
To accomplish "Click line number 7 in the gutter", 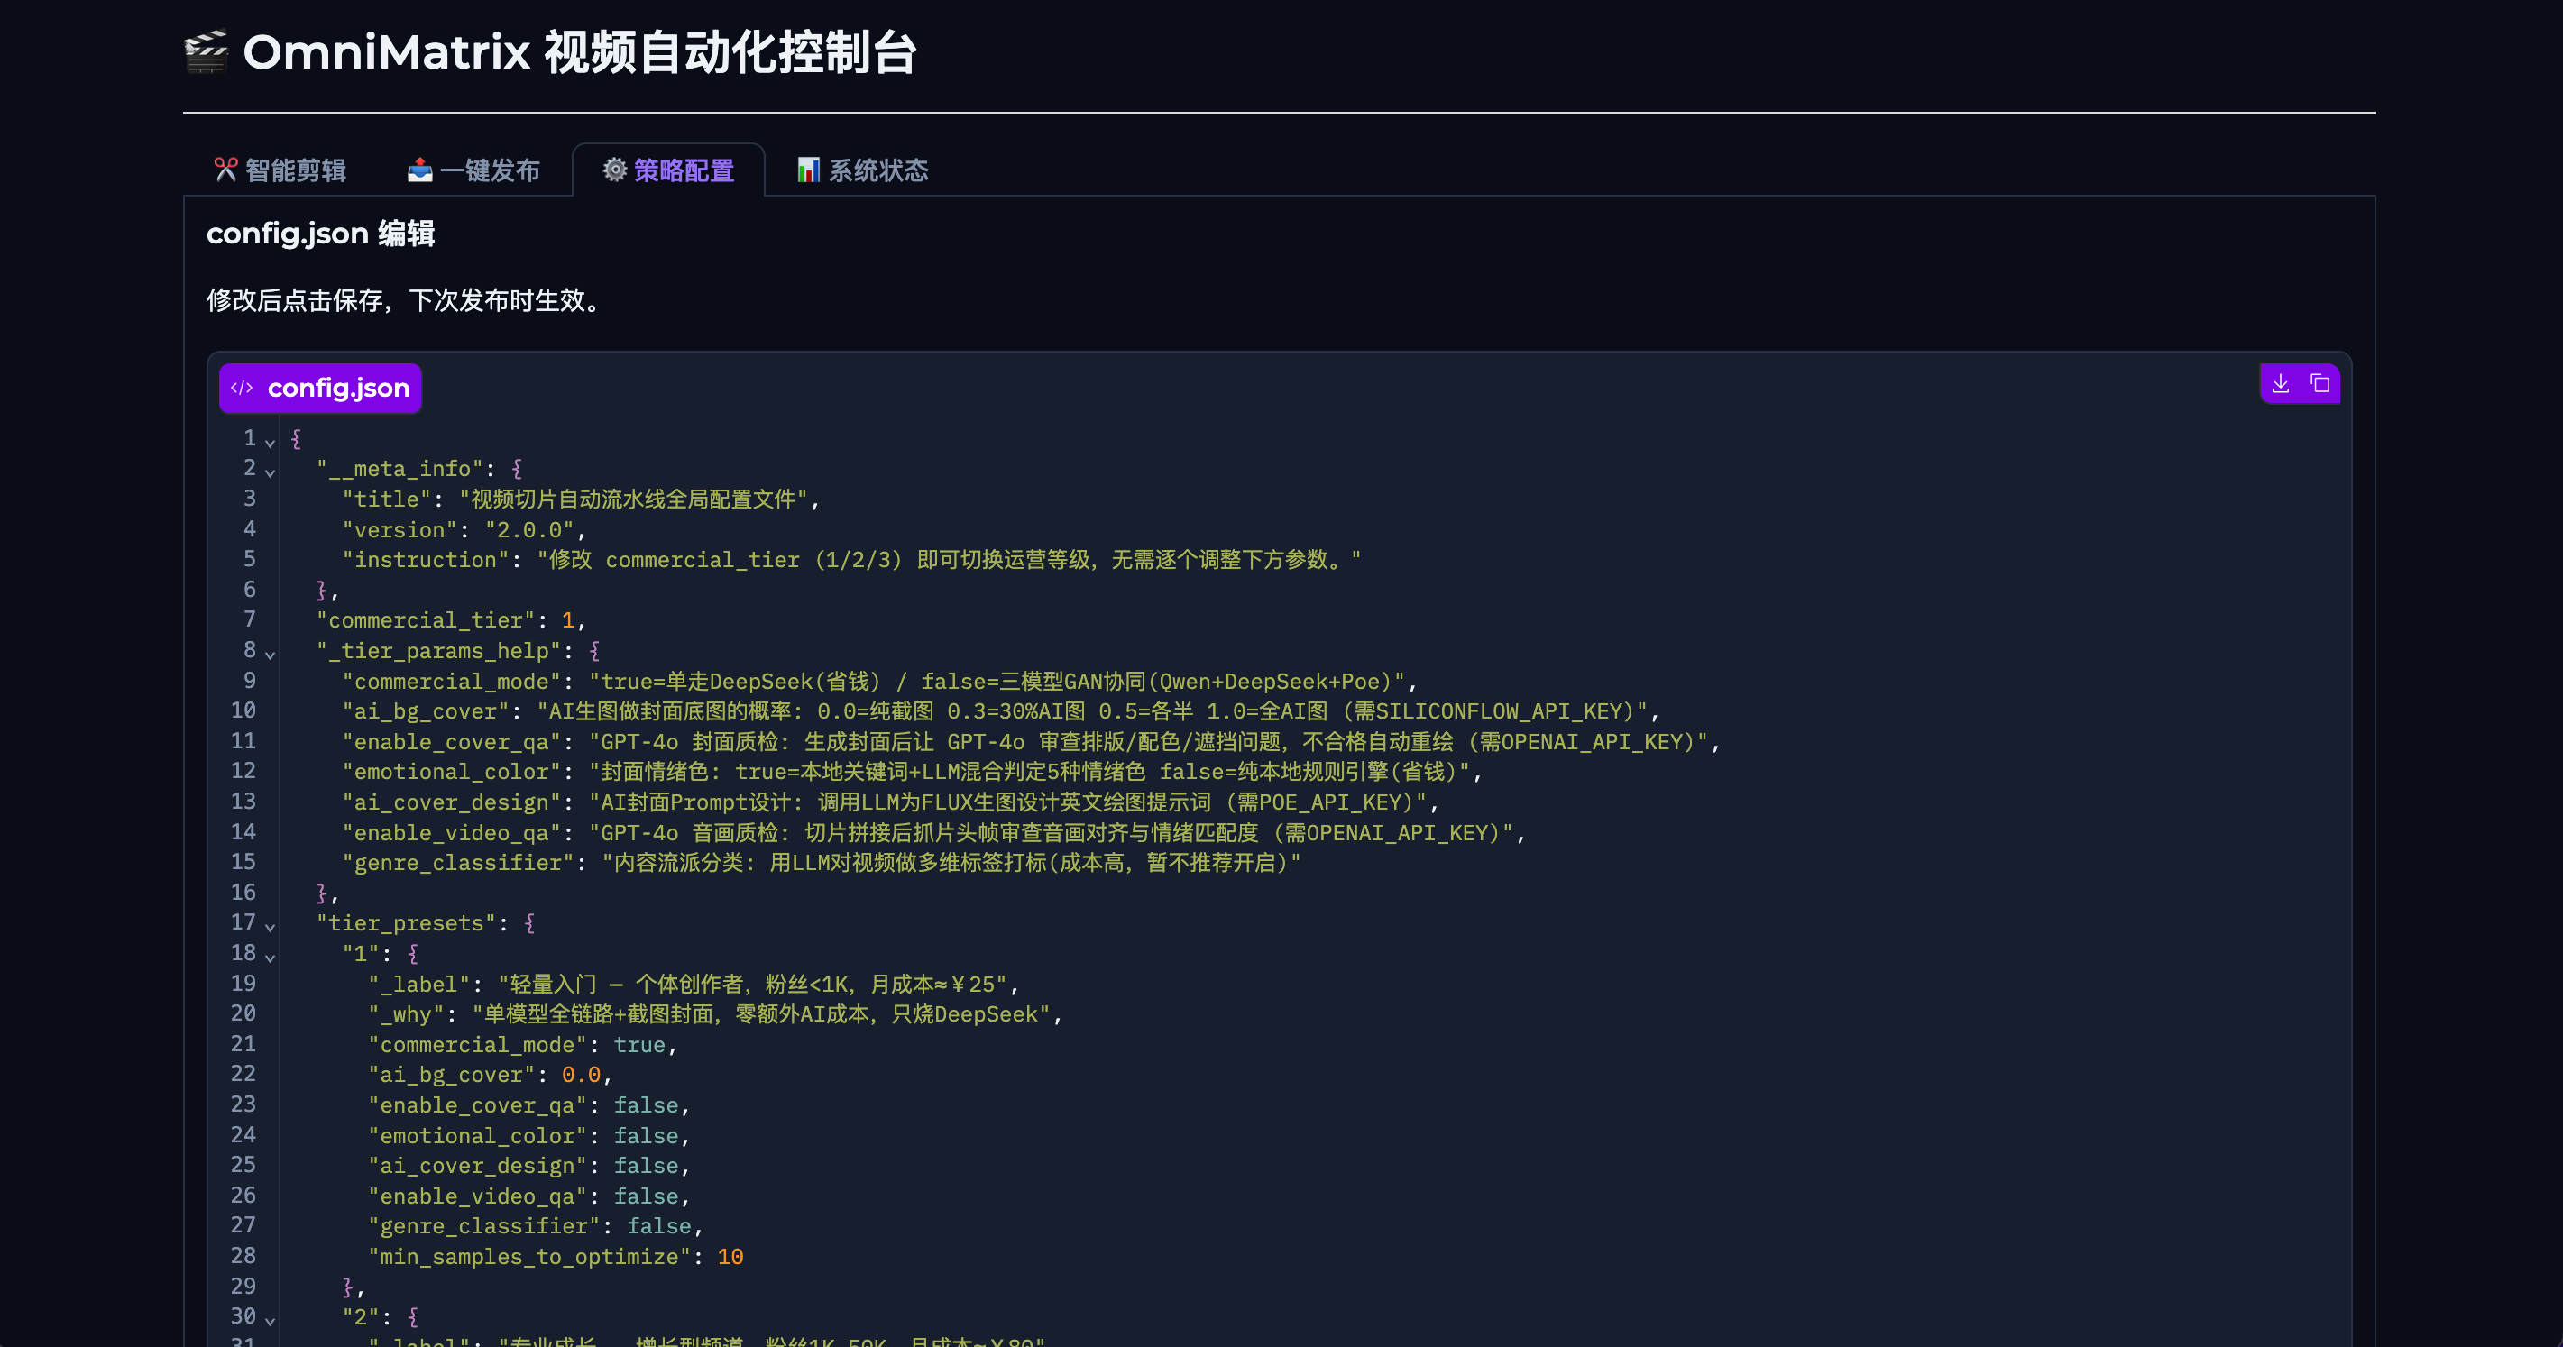I will pyautogui.click(x=250, y=619).
